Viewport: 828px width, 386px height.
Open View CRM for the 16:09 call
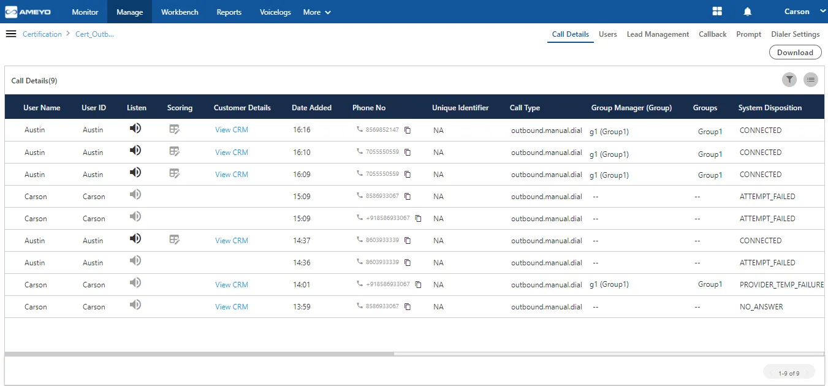232,175
